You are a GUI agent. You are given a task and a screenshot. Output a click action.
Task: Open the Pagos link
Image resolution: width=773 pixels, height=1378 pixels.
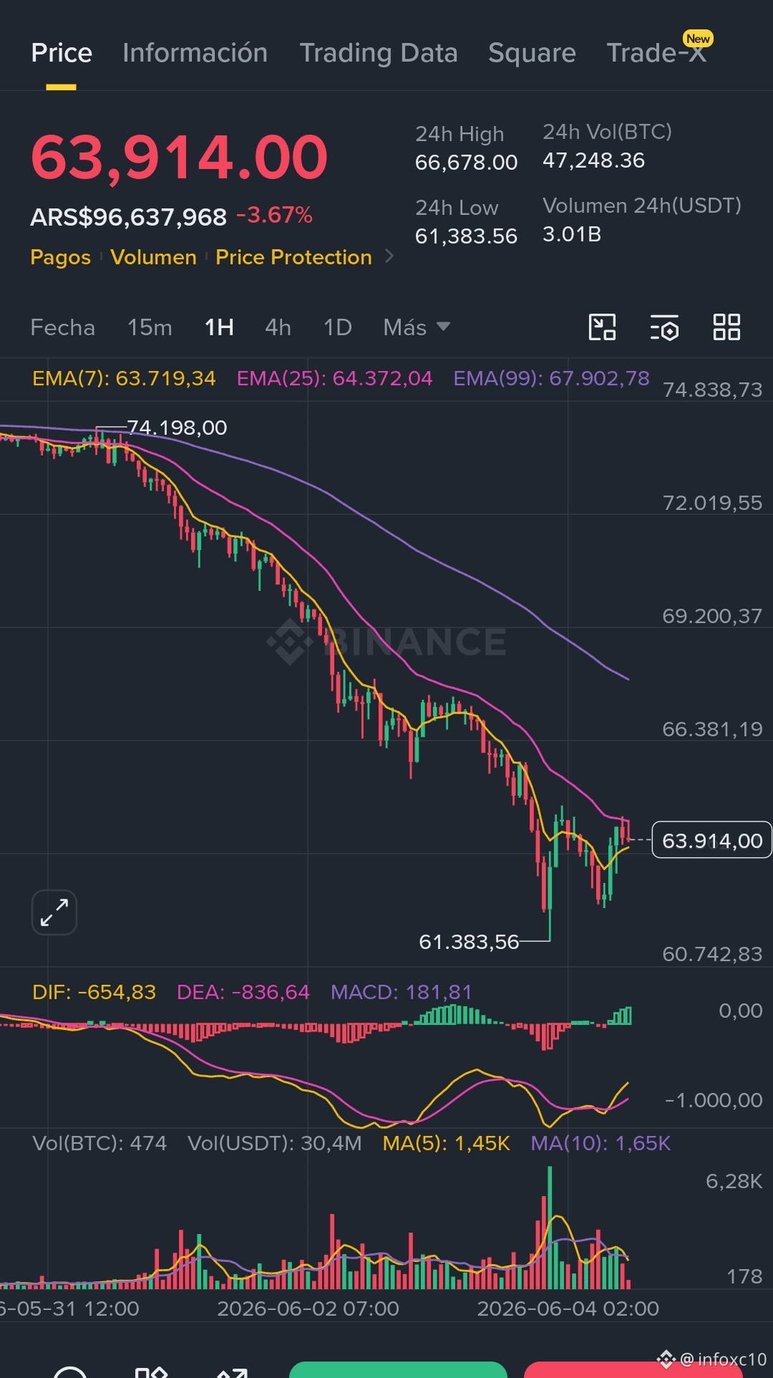tap(61, 257)
